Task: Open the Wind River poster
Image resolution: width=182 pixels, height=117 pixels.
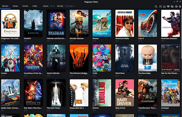Action: tap(125, 58)
